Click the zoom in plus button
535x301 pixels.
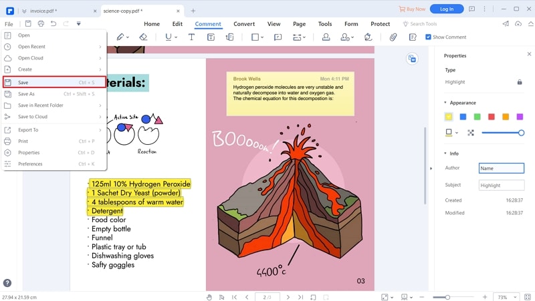coord(485,297)
